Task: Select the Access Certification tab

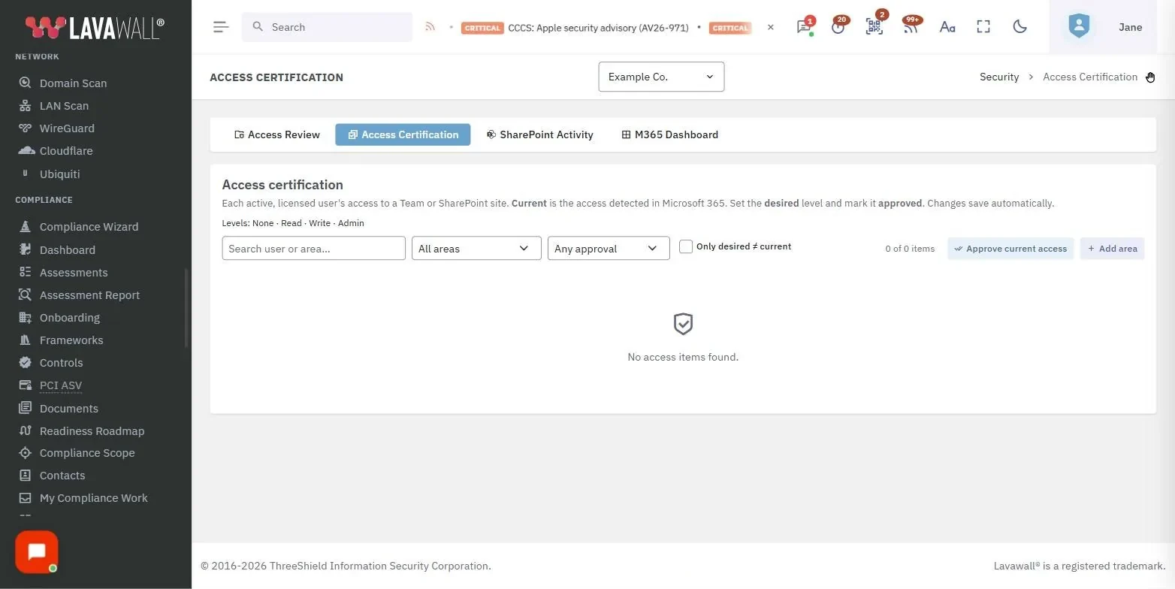Action: coord(403,134)
